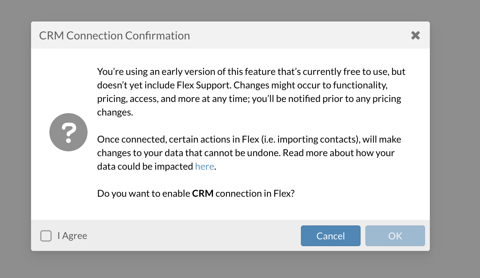This screenshot has height=278, width=480.
Task: Confirm with the OK button
Action: [395, 236]
